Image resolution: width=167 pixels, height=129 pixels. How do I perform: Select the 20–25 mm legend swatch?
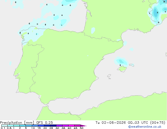pos(47,126)
